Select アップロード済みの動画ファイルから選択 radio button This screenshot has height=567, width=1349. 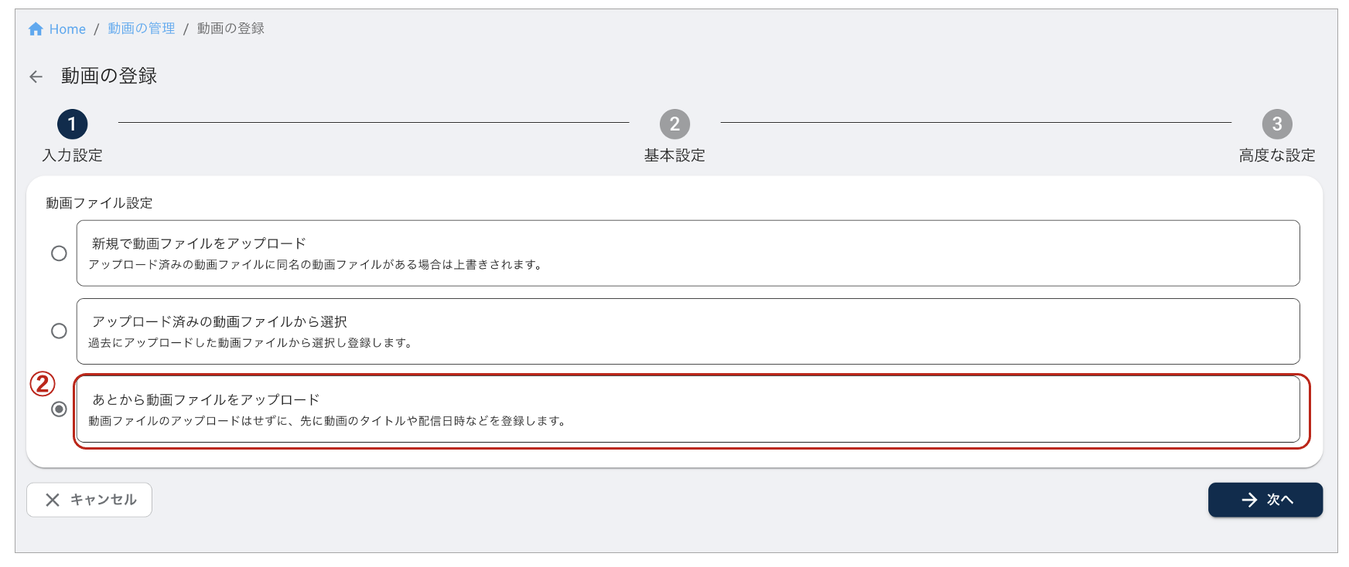click(x=59, y=331)
